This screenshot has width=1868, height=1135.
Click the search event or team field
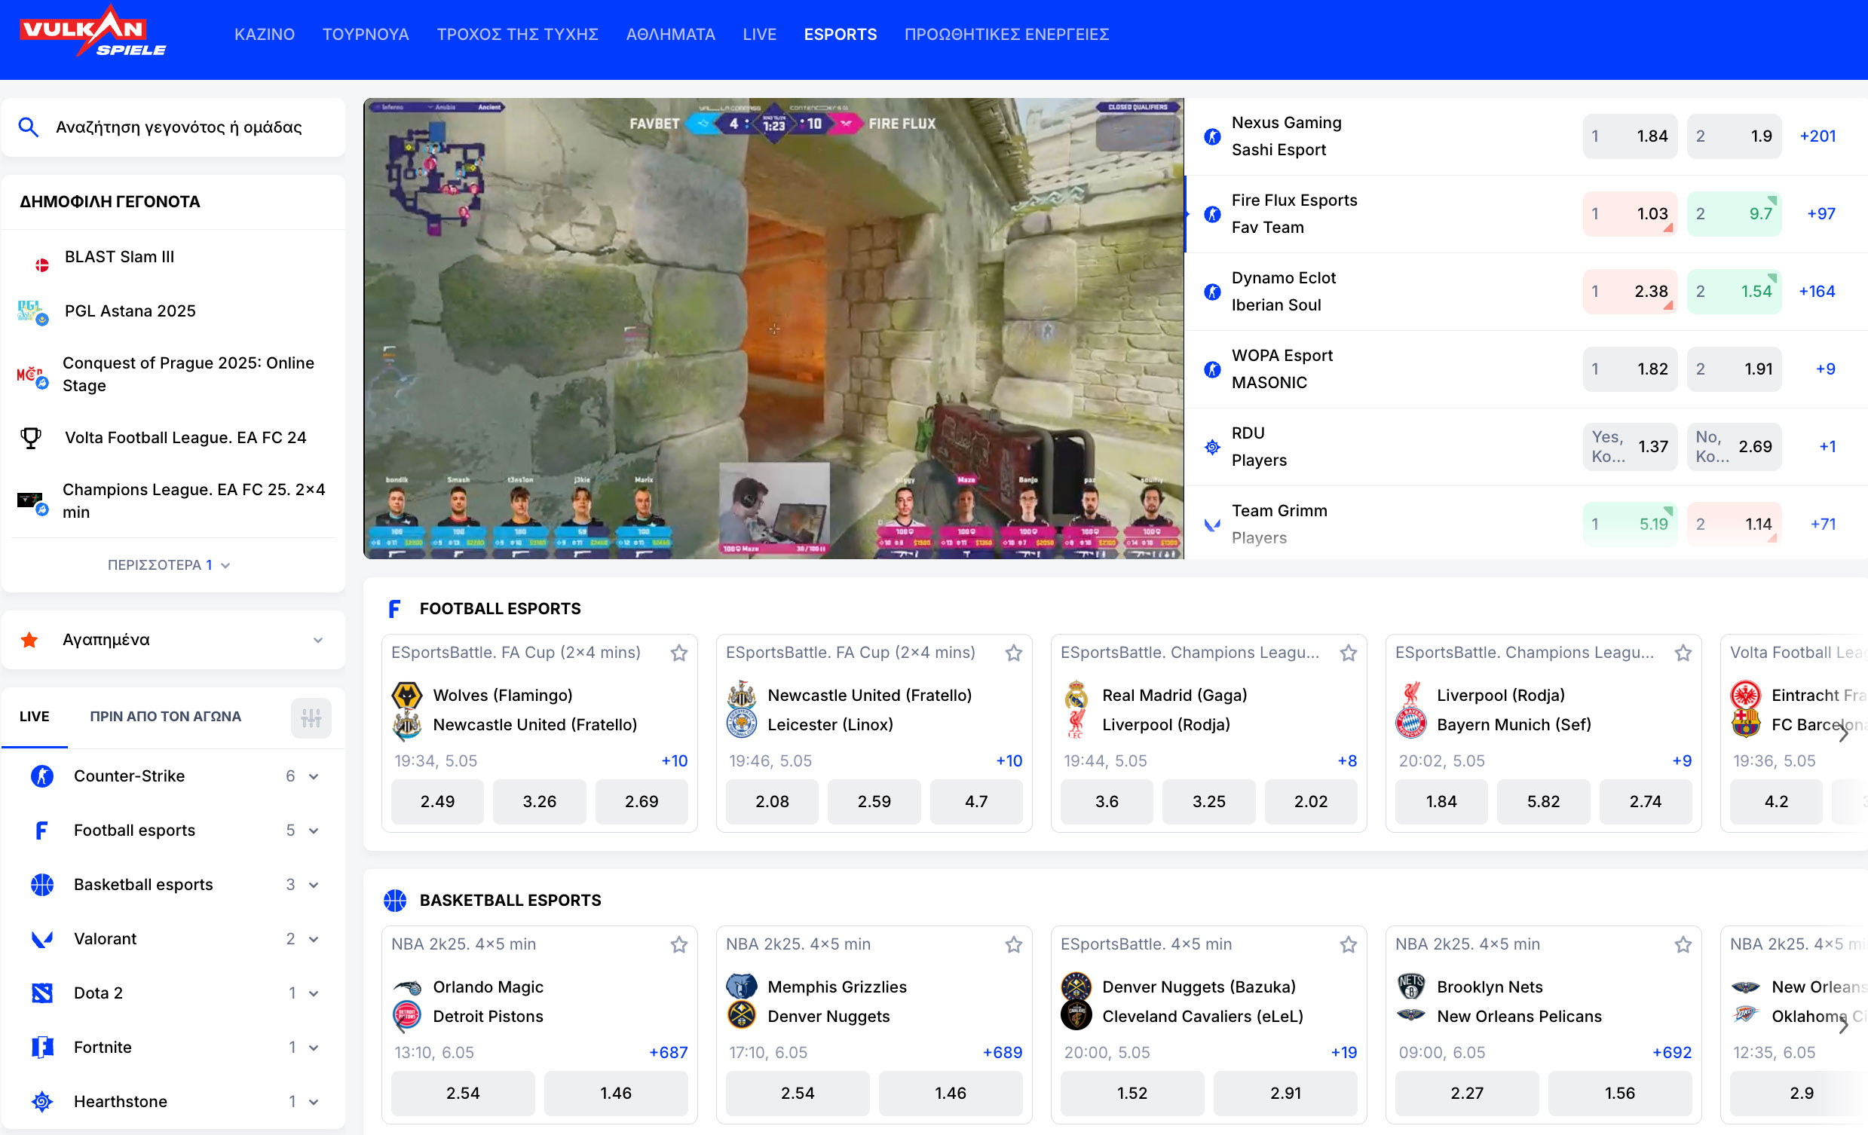pyautogui.click(x=173, y=127)
